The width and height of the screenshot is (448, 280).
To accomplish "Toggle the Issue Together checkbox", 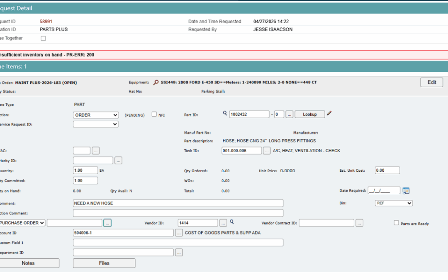I will (43, 38).
